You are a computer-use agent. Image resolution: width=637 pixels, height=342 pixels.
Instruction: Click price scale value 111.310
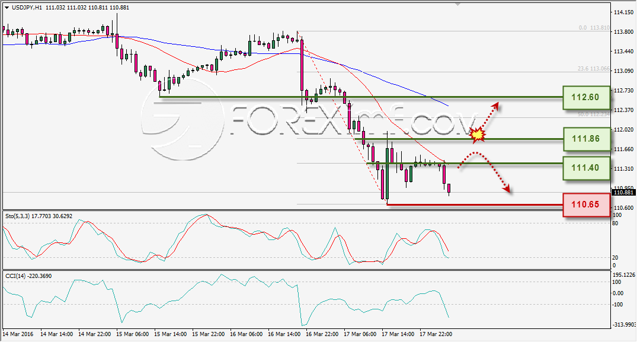[x=623, y=168]
